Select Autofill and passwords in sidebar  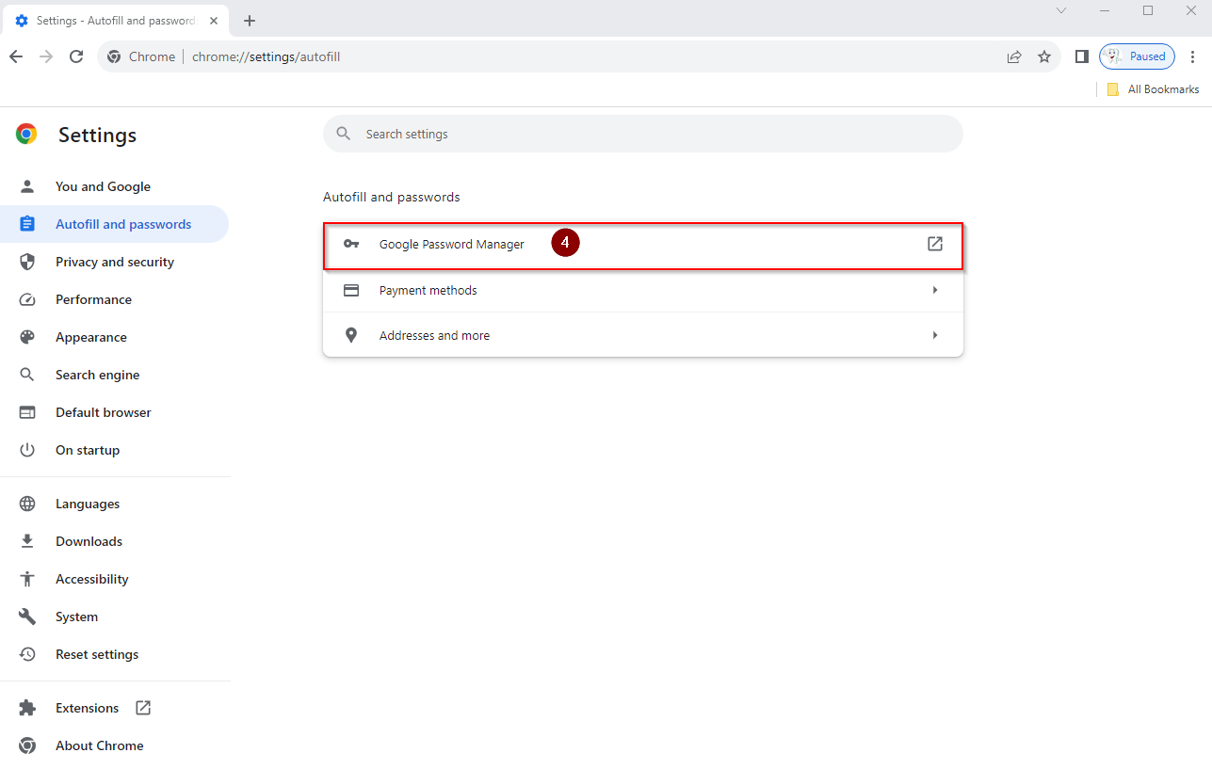(x=114, y=224)
